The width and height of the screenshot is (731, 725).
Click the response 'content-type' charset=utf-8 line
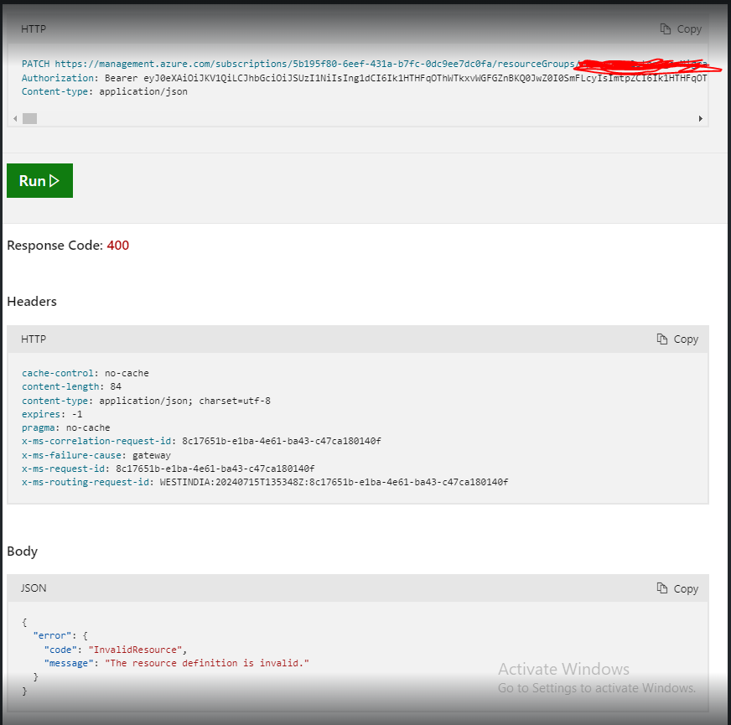coord(146,401)
